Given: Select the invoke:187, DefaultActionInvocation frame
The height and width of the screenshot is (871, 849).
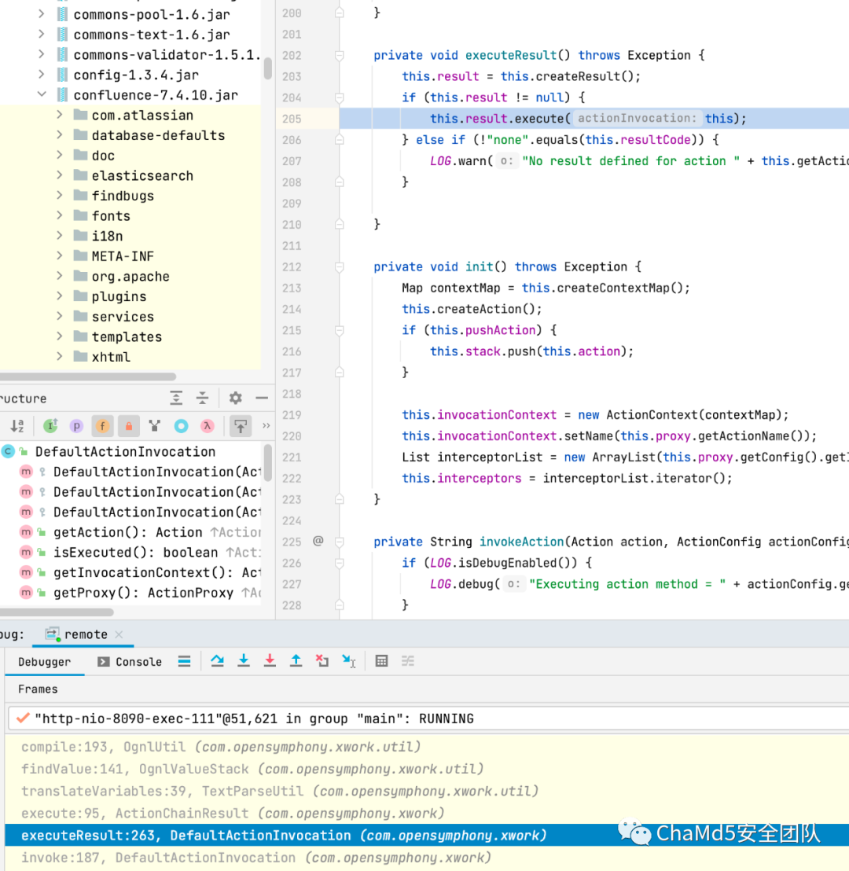Looking at the screenshot, I should [427, 858].
